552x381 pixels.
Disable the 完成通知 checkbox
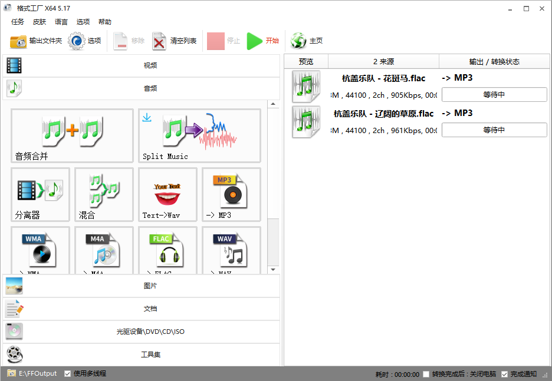[x=505, y=374]
